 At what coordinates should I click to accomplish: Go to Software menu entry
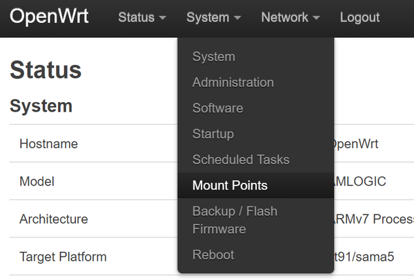(255, 108)
